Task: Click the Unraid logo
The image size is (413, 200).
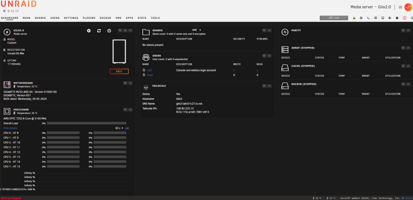Action: pyautogui.click(x=19, y=4)
